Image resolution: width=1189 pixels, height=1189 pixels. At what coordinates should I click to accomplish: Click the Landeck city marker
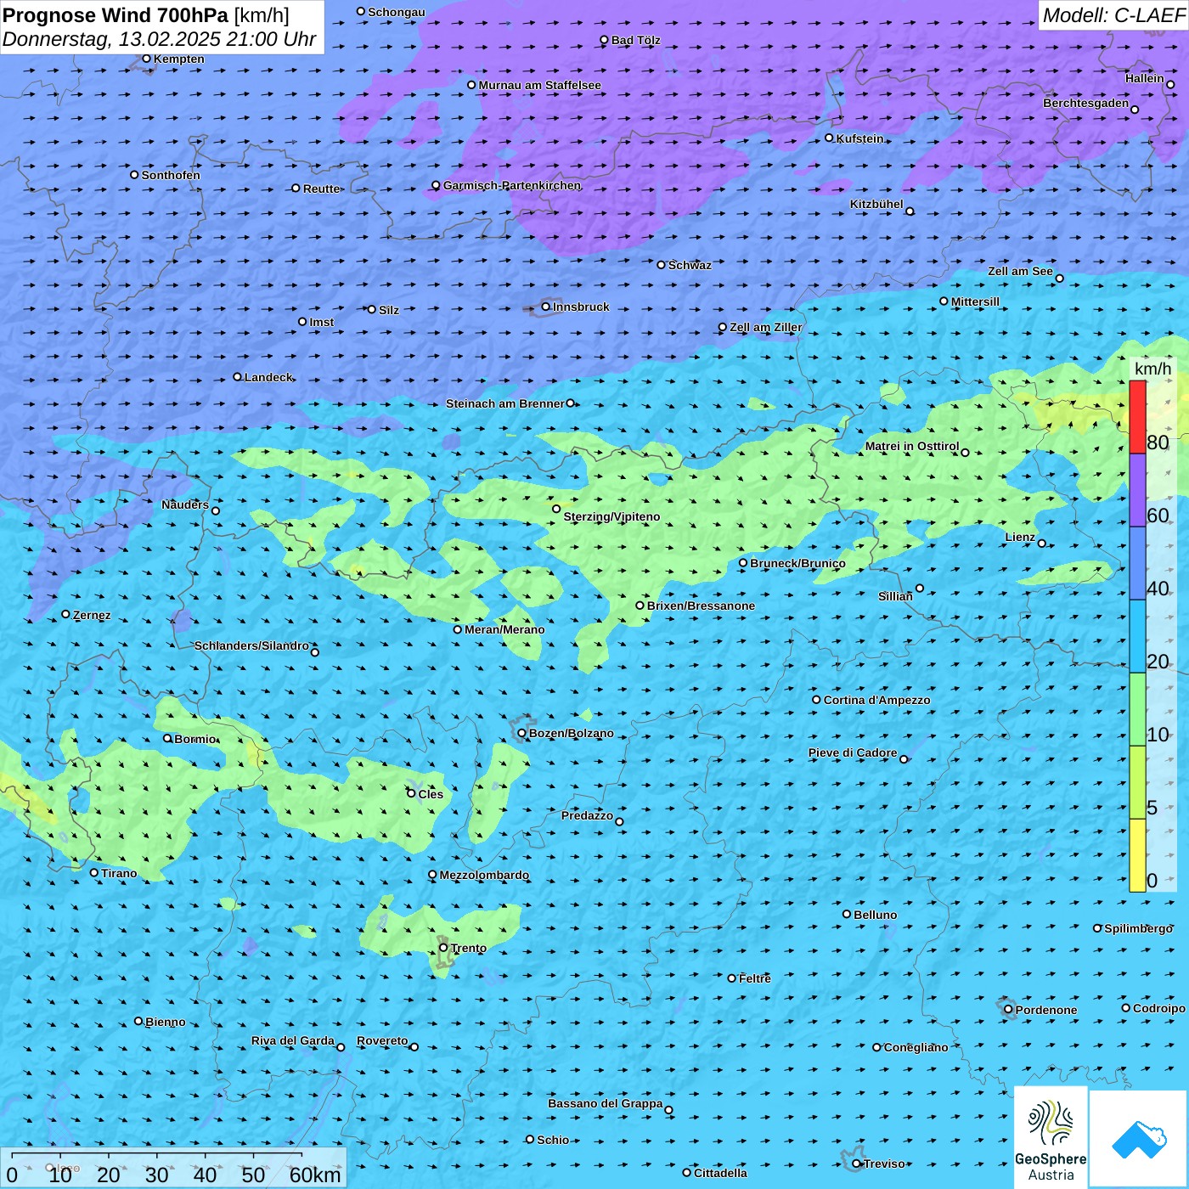click(238, 377)
